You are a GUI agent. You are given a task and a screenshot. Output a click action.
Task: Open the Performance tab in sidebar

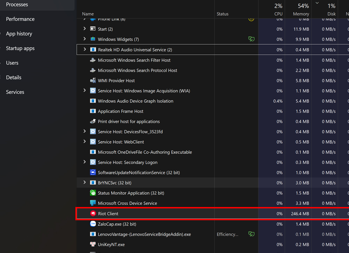pos(20,19)
